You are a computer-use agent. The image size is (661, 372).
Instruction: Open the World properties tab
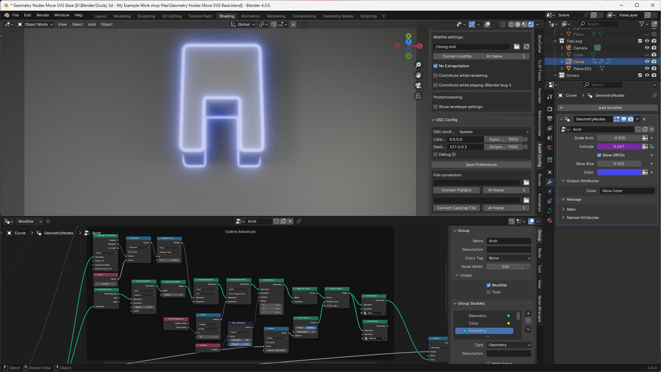[x=550, y=148]
